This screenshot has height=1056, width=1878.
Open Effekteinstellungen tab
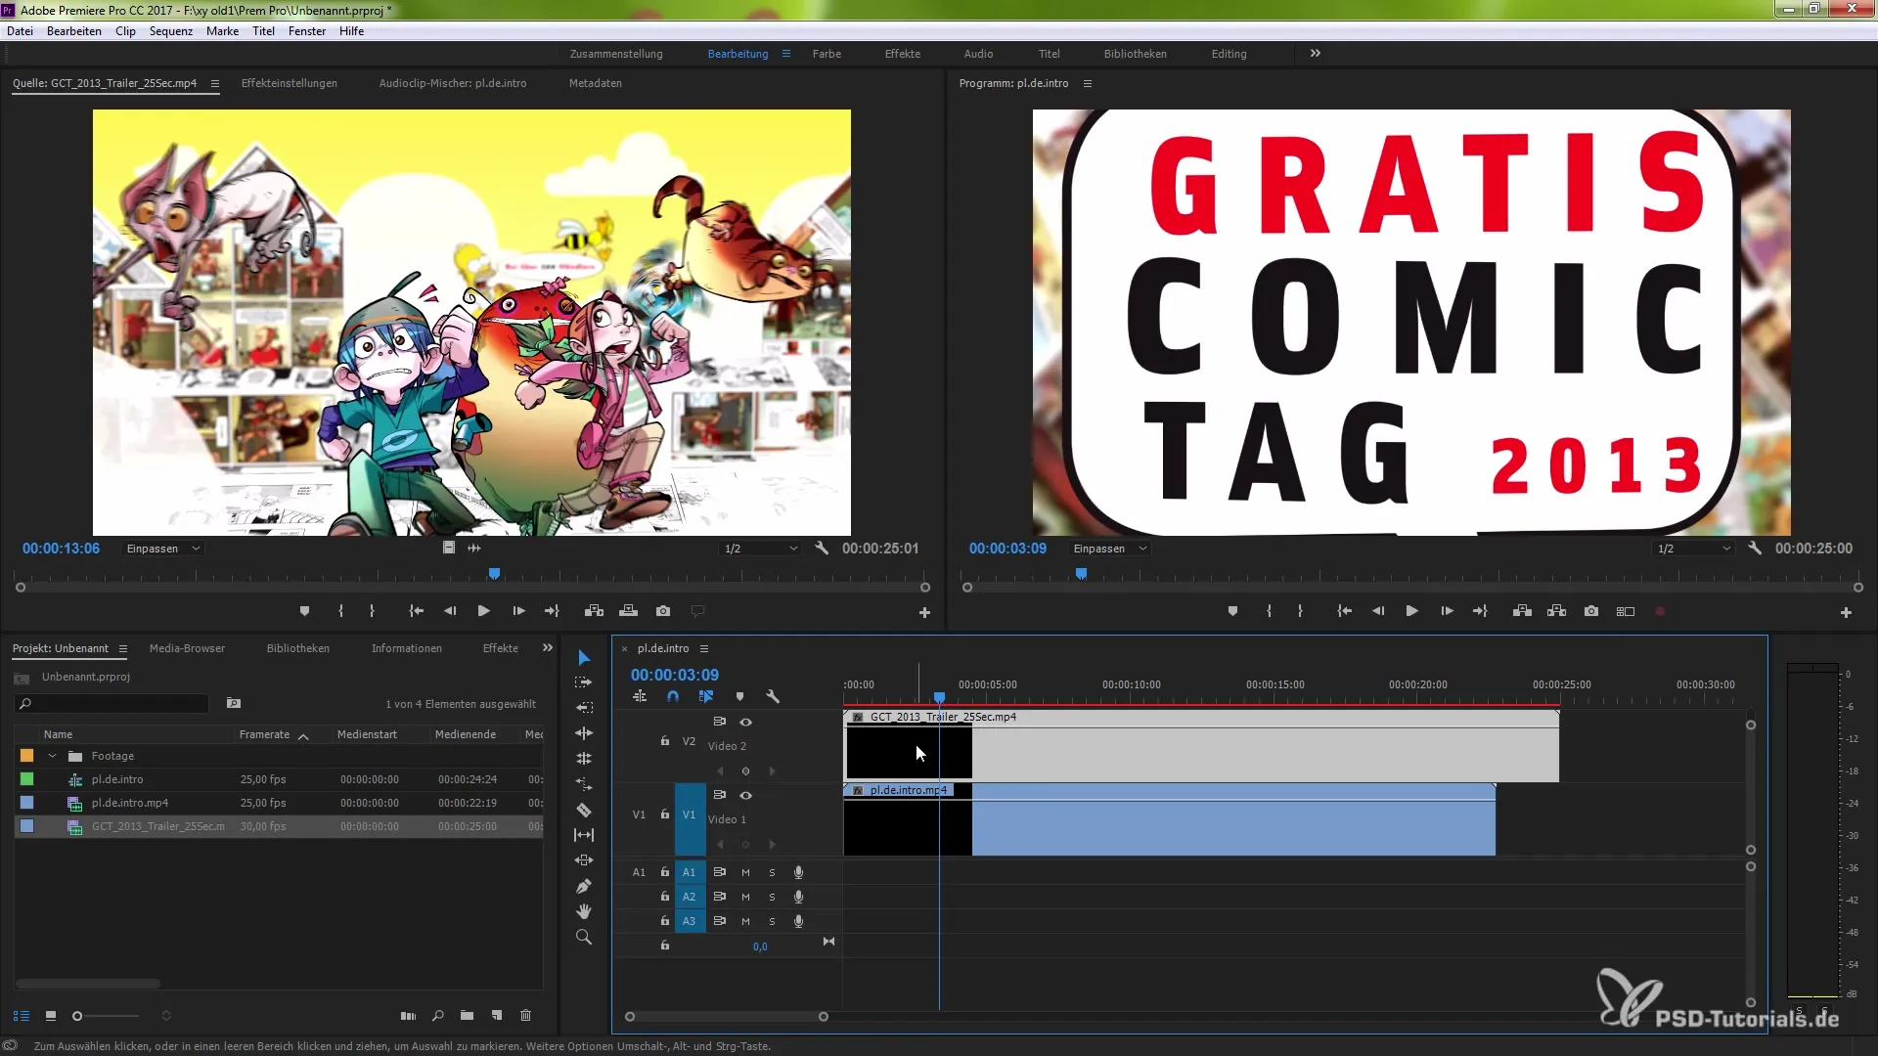pos(290,83)
